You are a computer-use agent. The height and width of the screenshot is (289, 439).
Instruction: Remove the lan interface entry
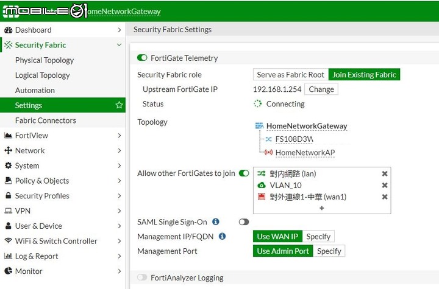(x=385, y=174)
